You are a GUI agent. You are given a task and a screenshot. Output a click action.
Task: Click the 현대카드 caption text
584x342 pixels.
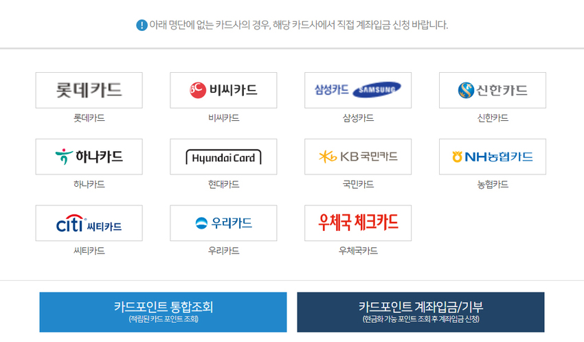pyautogui.click(x=223, y=184)
